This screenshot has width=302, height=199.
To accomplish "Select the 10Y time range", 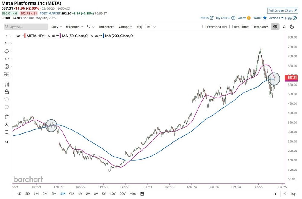I will [x=113, y=194].
